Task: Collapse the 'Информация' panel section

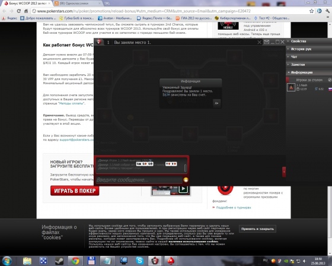Action: point(309,72)
